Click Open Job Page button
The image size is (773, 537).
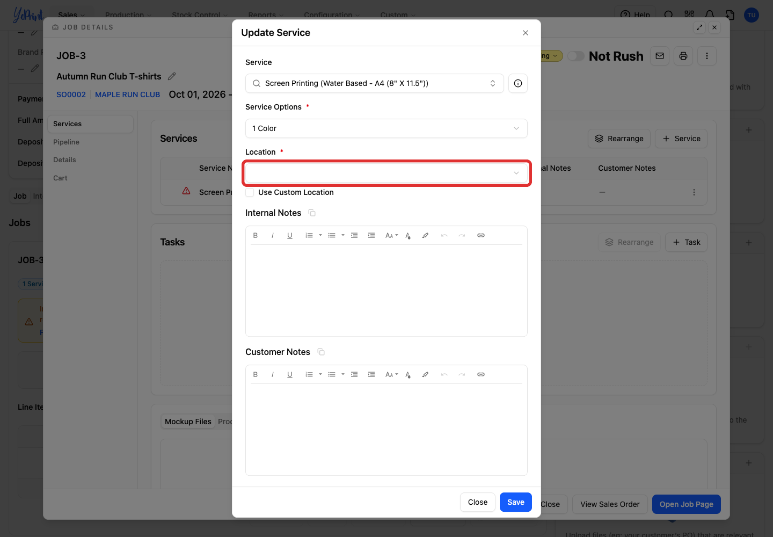pos(687,504)
